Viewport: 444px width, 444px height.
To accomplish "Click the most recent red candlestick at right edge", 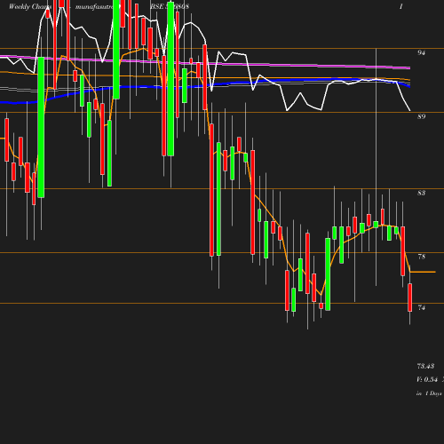I will (x=410, y=297).
